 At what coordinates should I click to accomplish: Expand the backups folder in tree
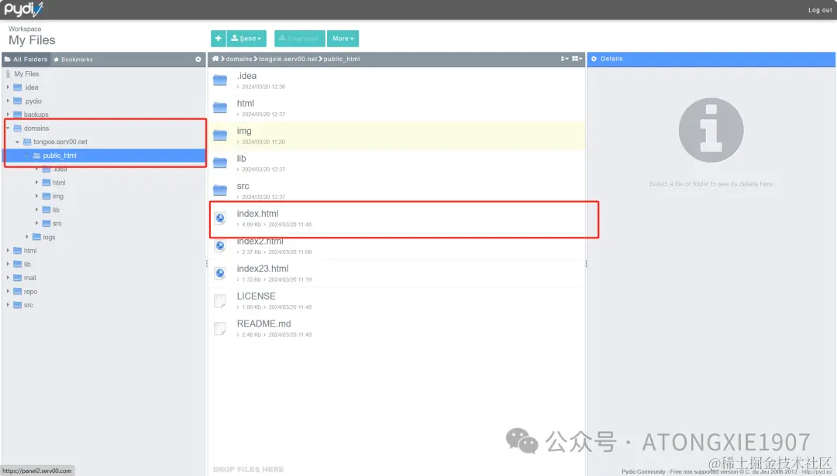(8, 114)
